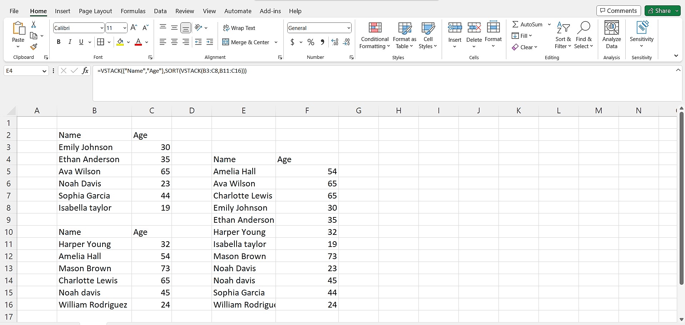The image size is (685, 325).
Task: Click the vertical scrollbar thumb
Action: (x=681, y=198)
